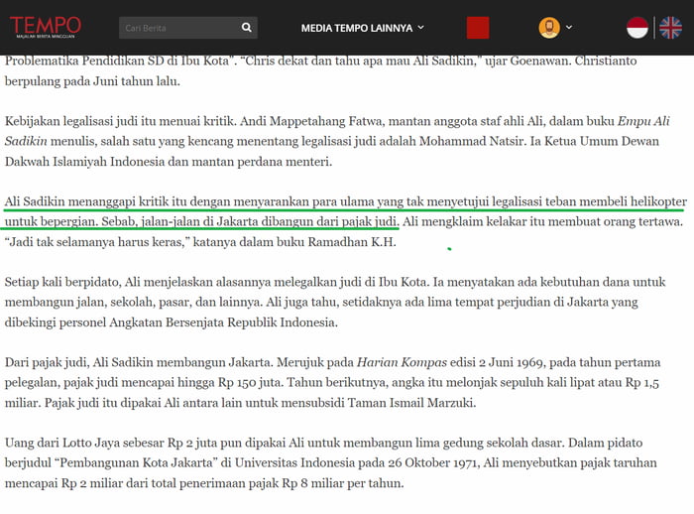694x514 pixels.
Task: Open the Media Tempo Lainnya menu
Action: 356,28
